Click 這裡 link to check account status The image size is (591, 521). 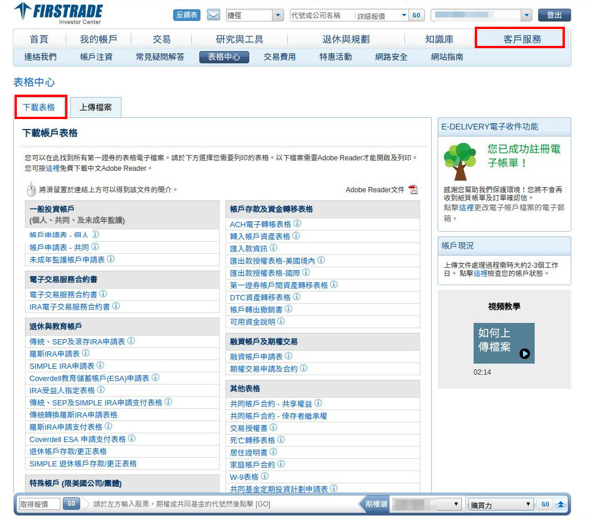pyautogui.click(x=481, y=274)
